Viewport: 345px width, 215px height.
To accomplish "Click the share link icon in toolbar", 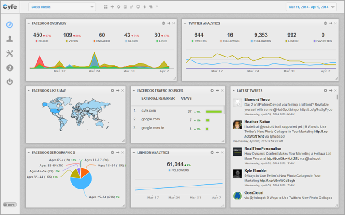I will point(132,7).
